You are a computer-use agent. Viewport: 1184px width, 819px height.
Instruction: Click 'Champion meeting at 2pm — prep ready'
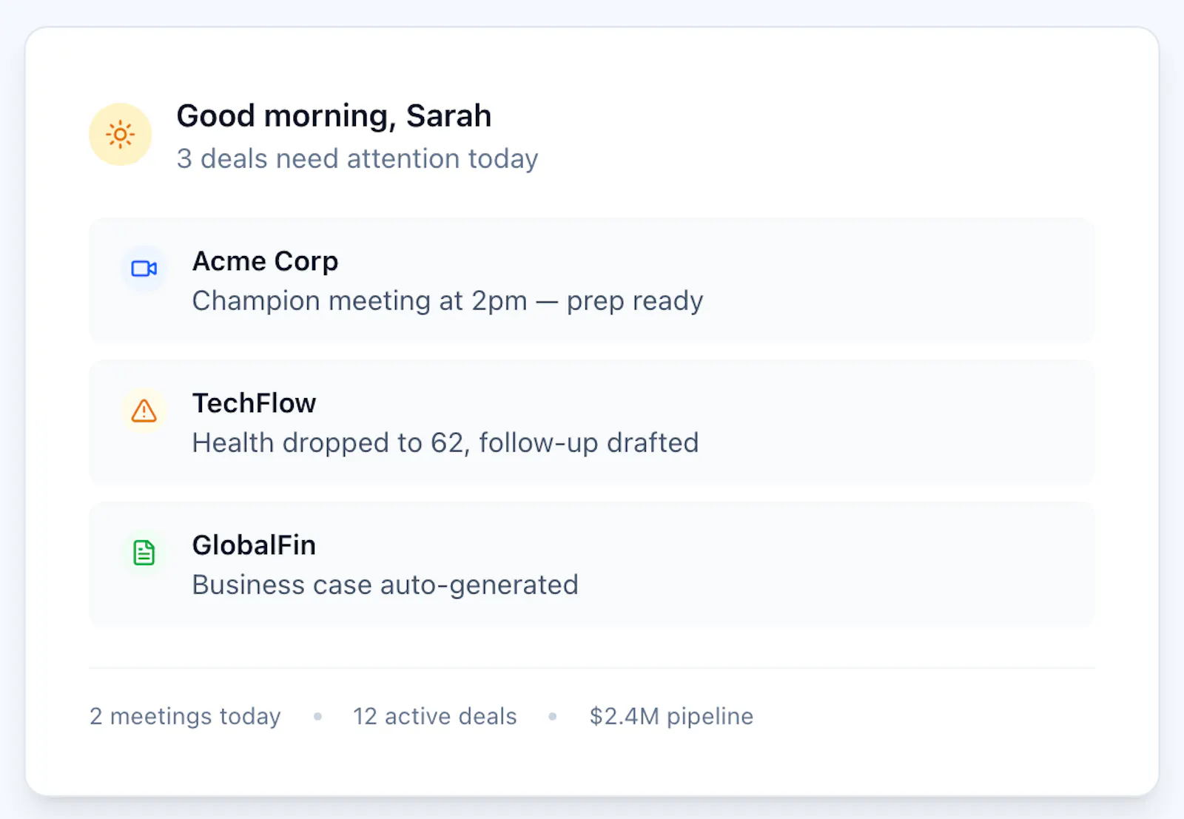pyautogui.click(x=448, y=301)
